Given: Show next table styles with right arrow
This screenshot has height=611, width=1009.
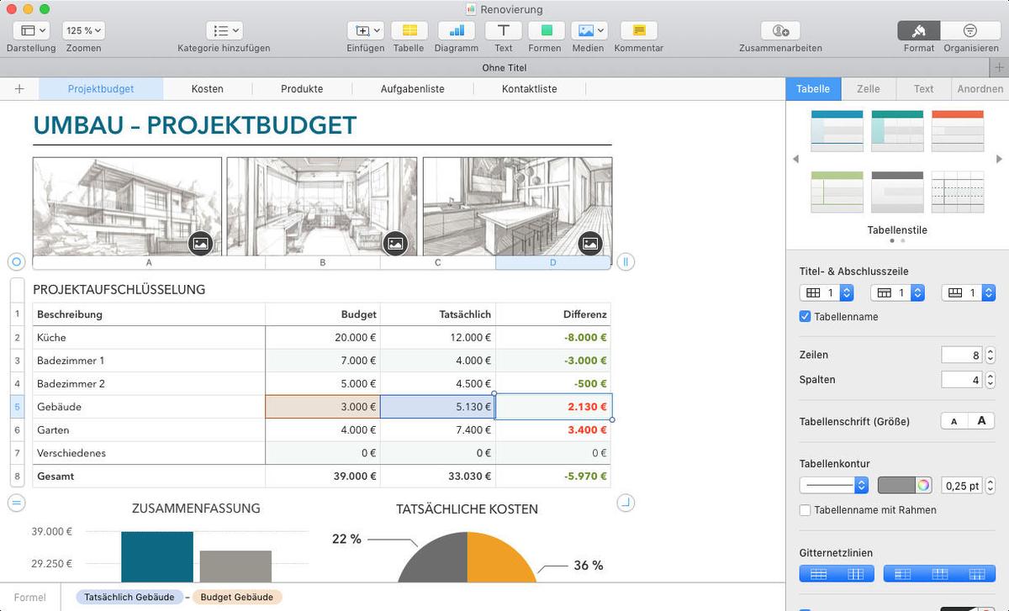Looking at the screenshot, I should 999,159.
